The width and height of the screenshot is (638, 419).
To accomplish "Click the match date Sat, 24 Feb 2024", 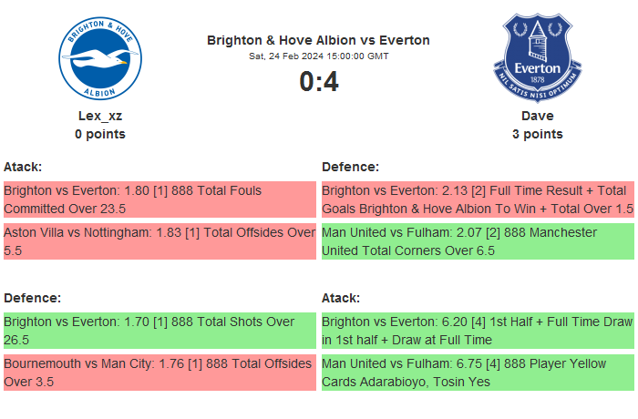I will click(x=318, y=56).
